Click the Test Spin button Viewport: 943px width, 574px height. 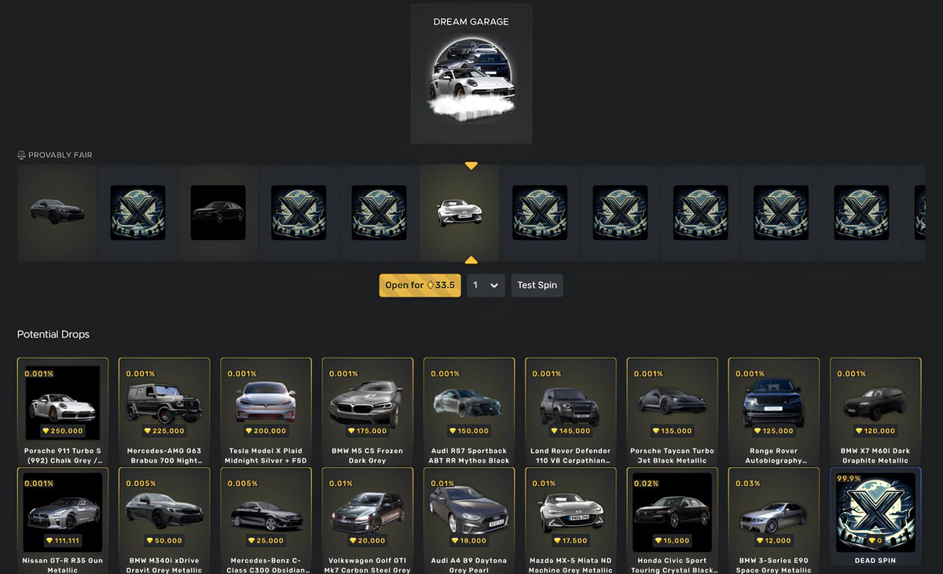point(537,285)
